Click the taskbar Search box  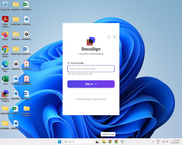pos(78,142)
